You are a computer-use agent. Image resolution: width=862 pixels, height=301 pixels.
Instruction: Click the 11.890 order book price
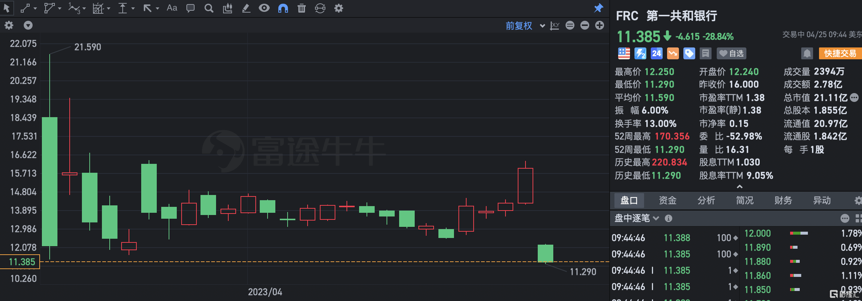pyautogui.click(x=757, y=247)
